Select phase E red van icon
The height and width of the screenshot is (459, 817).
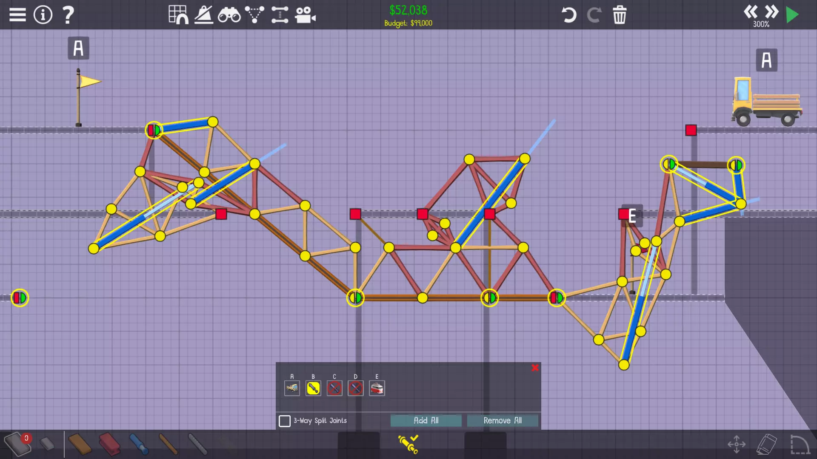coord(377,388)
